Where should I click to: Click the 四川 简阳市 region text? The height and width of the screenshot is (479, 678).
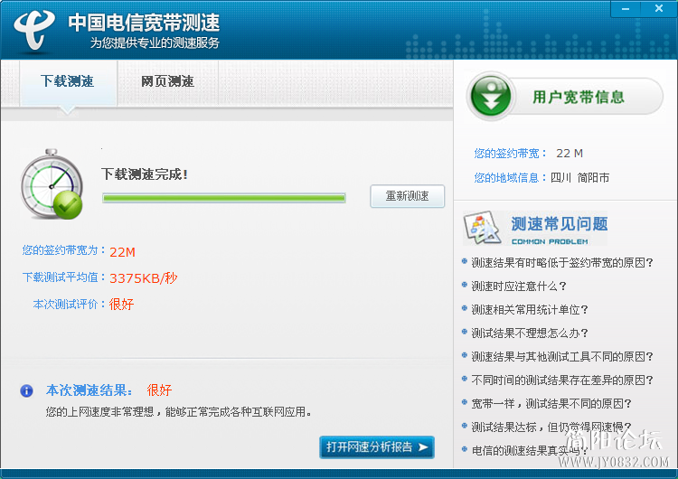579,178
